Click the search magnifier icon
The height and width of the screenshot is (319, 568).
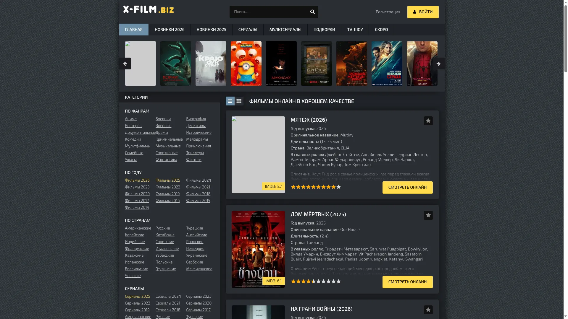point(312,12)
